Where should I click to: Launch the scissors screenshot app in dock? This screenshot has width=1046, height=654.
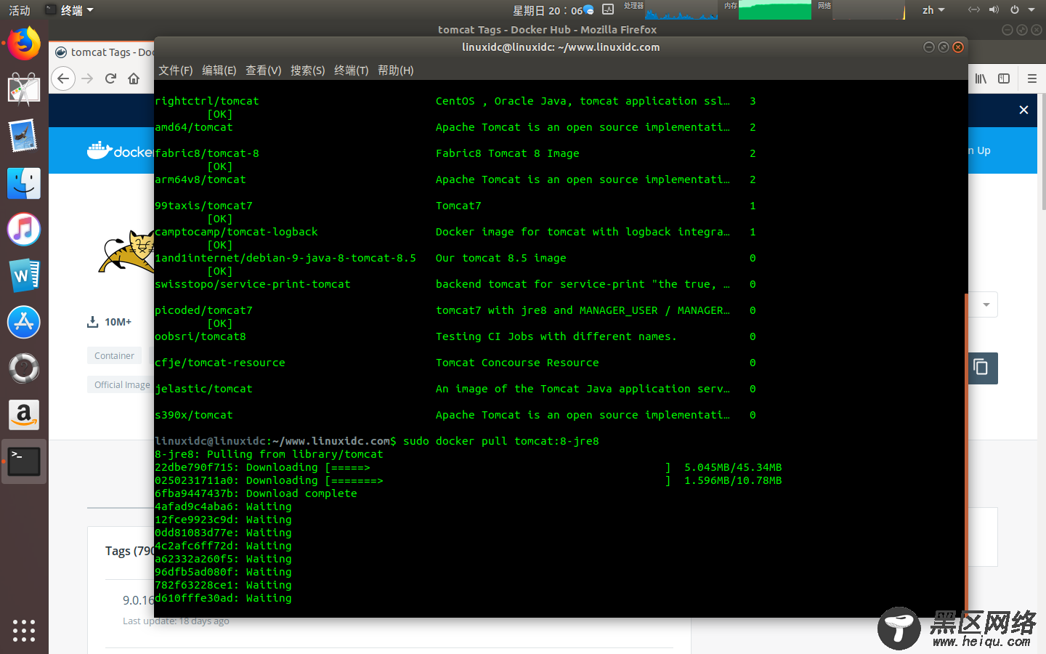pos(24,90)
